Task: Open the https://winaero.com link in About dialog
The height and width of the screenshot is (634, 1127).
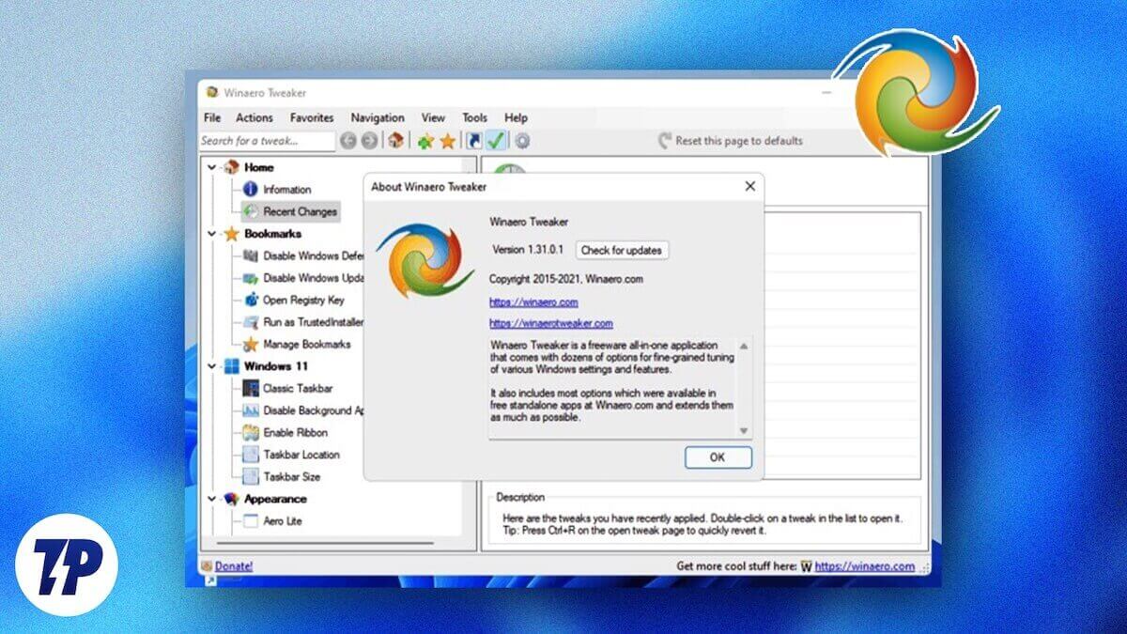Action: pyautogui.click(x=533, y=302)
